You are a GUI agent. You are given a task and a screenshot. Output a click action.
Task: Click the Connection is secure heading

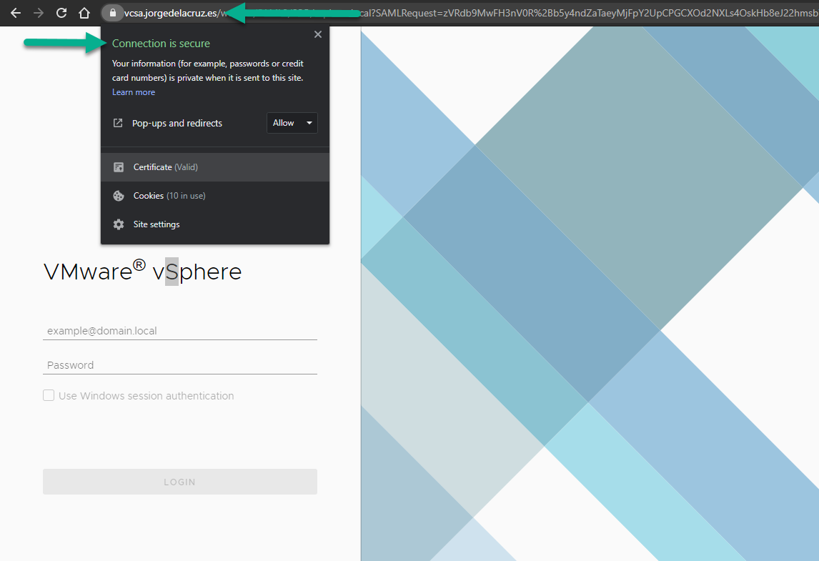161,44
